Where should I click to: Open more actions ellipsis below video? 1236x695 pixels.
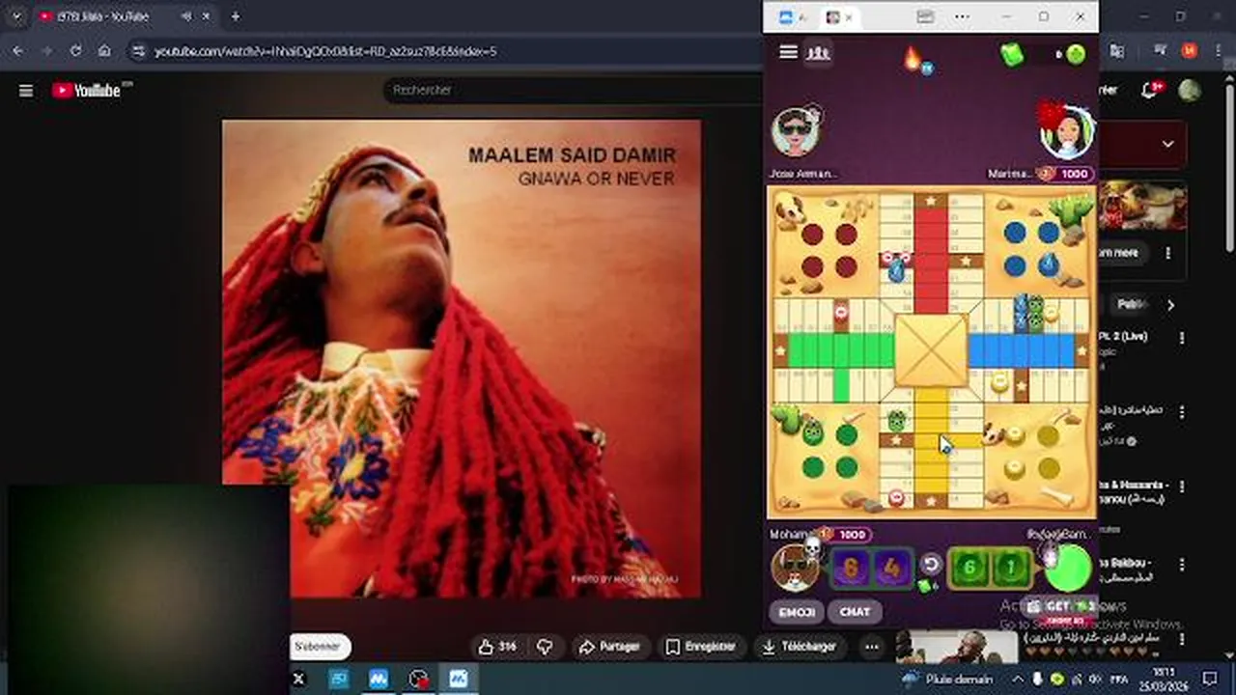(872, 647)
